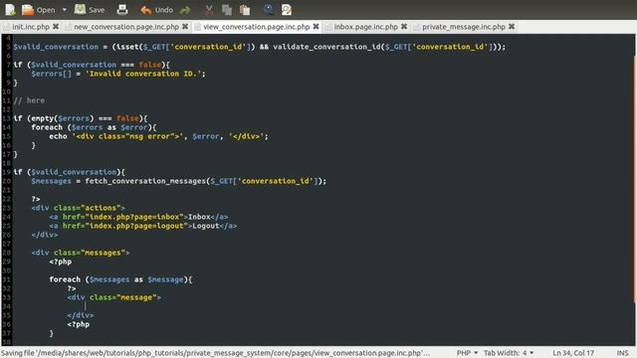Click the '<?php' tag on line 29
The image size is (637, 358).
pyautogui.click(x=60, y=262)
